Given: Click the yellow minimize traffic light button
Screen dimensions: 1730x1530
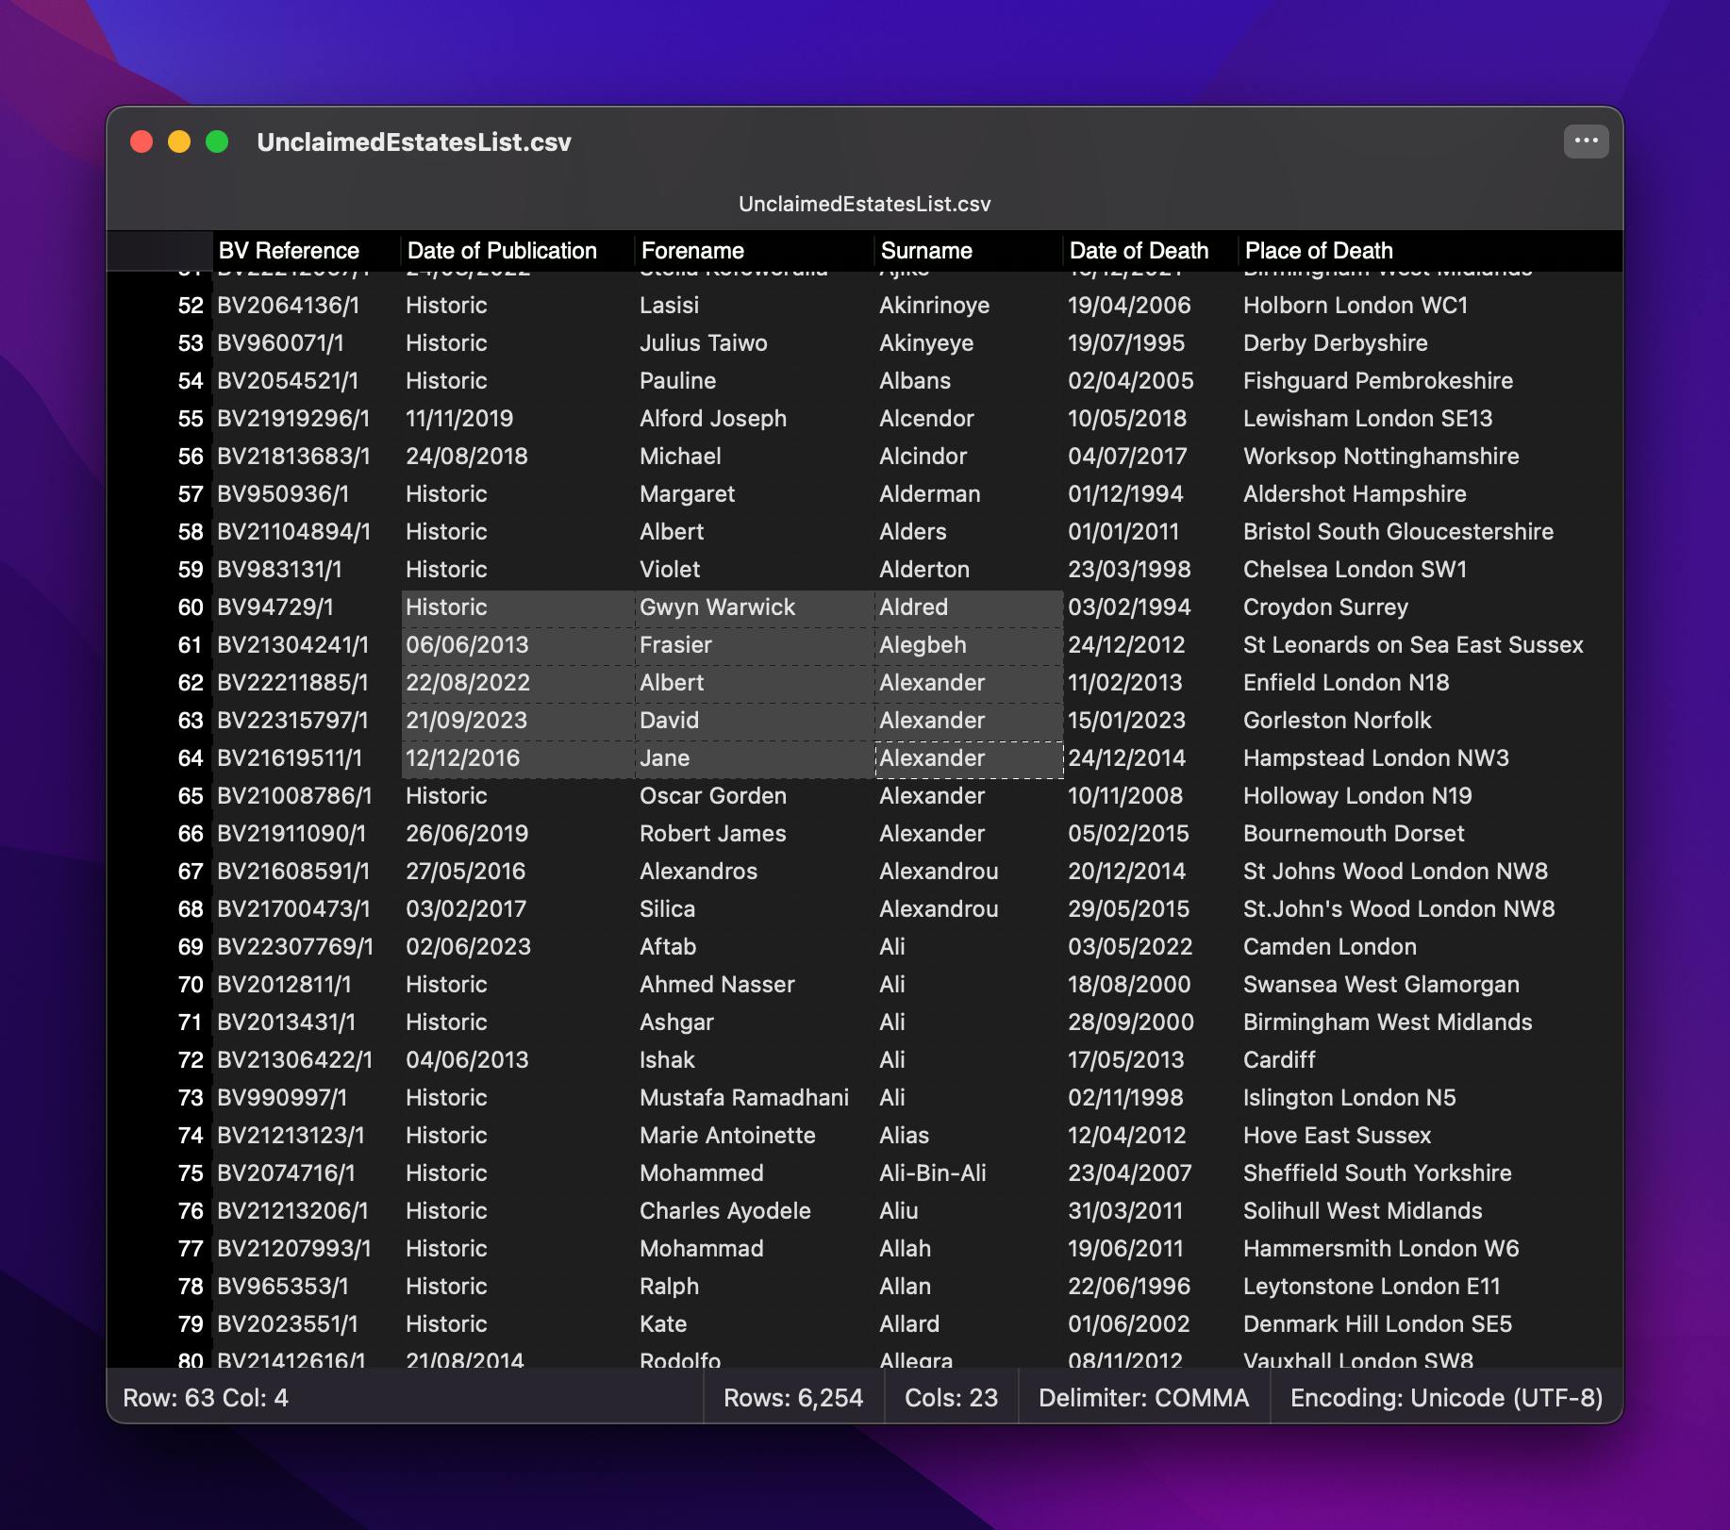Looking at the screenshot, I should pyautogui.click(x=180, y=141).
